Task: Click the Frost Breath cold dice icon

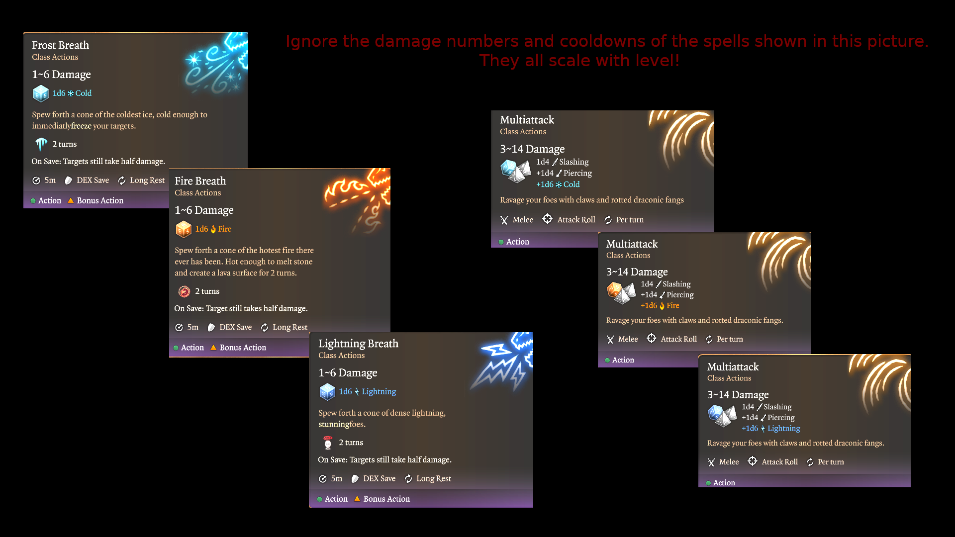Action: [x=41, y=93]
